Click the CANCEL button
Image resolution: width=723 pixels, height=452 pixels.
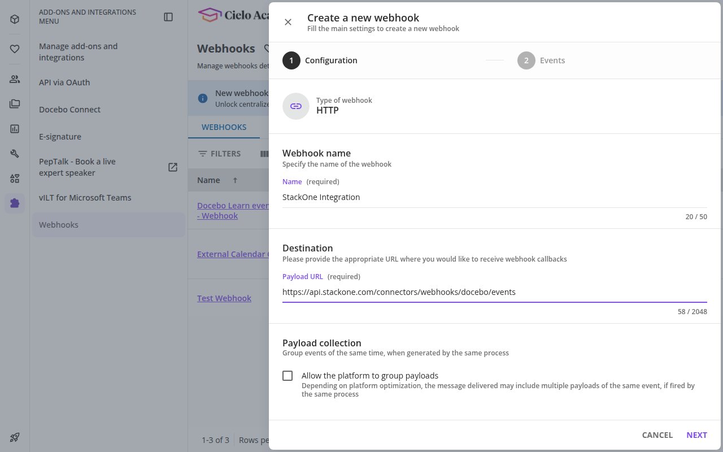pyautogui.click(x=657, y=435)
